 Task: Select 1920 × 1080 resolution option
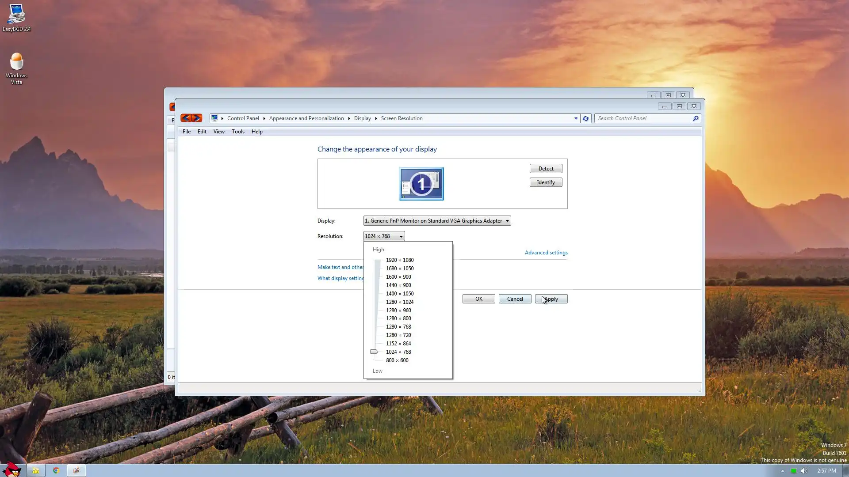point(399,260)
